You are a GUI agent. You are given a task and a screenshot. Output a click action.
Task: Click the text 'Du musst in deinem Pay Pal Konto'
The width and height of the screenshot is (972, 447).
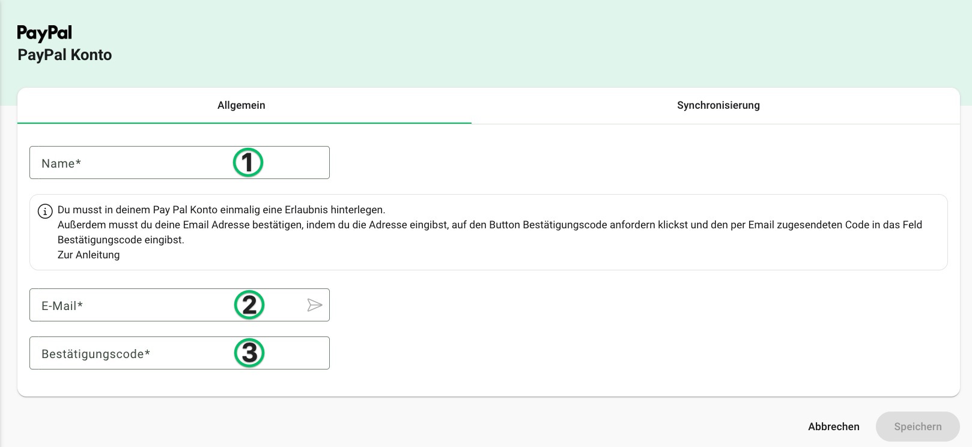[138, 210]
